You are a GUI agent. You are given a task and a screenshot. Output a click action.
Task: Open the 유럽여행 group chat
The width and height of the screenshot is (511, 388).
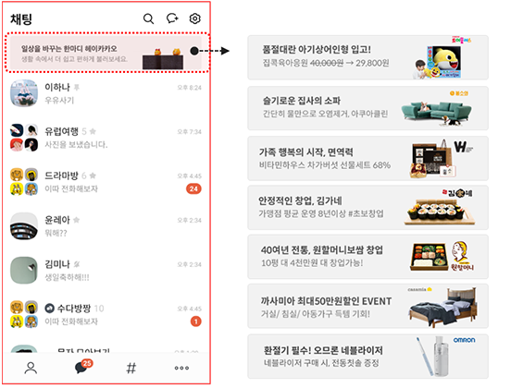point(106,138)
